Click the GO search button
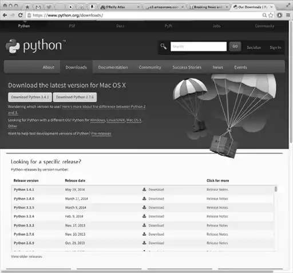The image size is (293, 273). (x=235, y=46)
